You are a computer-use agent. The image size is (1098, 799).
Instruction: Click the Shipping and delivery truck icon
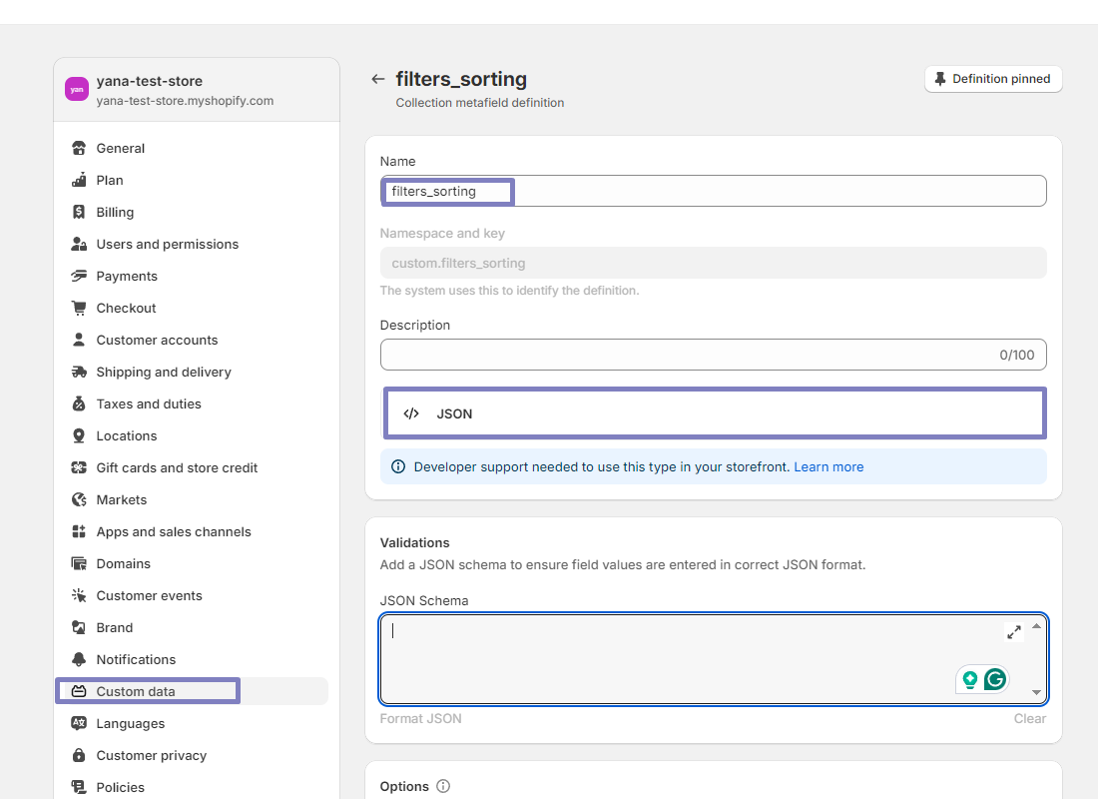(79, 372)
